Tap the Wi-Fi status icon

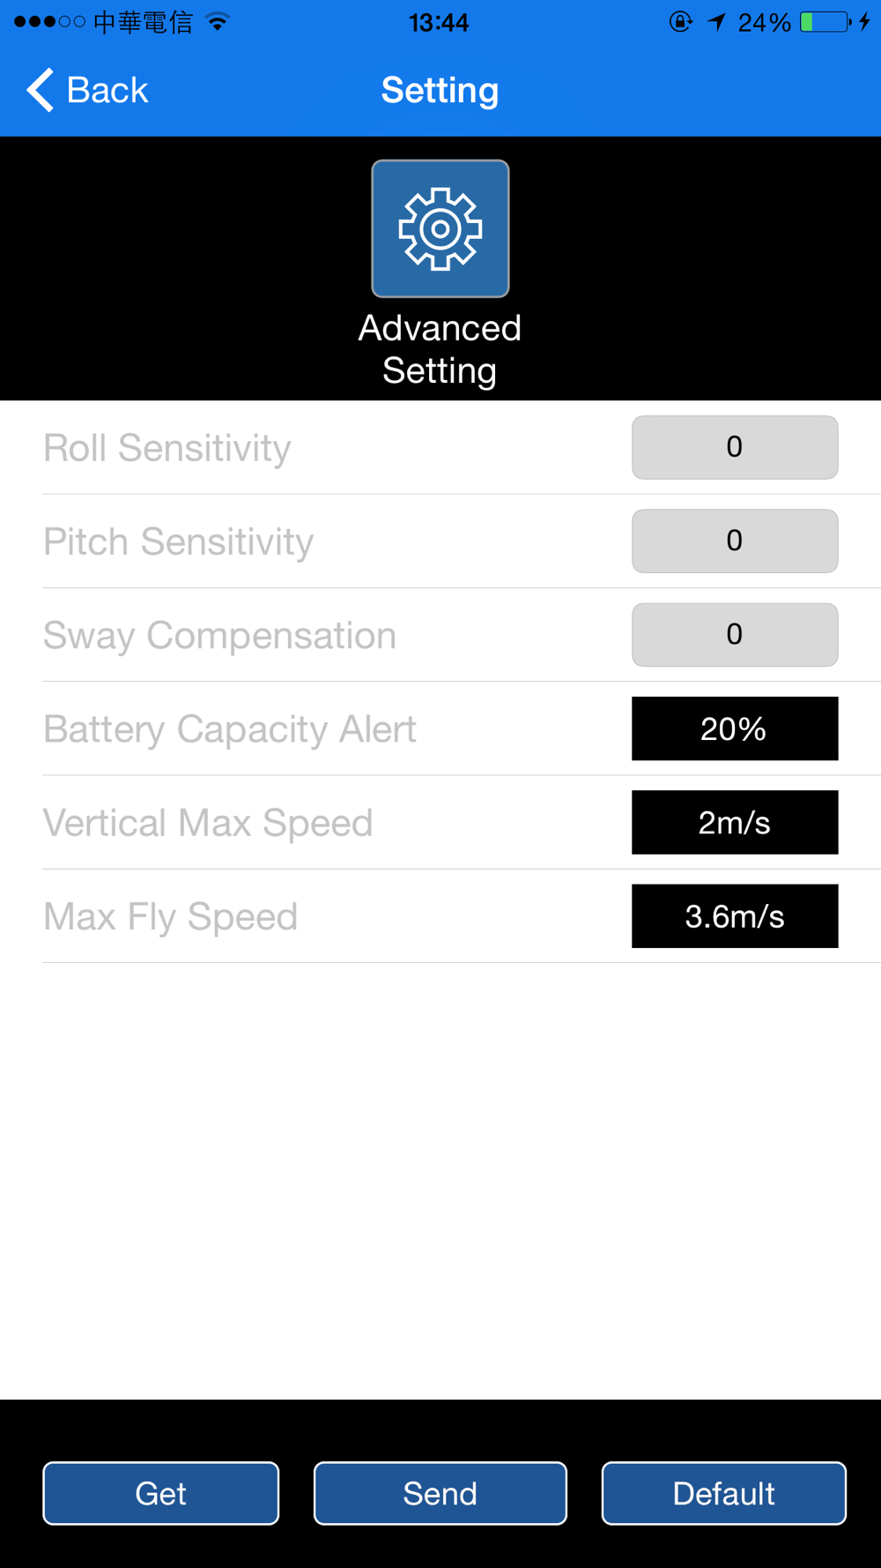coord(217,22)
